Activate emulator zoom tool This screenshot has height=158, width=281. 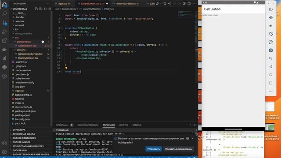pyautogui.click(x=270, y=58)
